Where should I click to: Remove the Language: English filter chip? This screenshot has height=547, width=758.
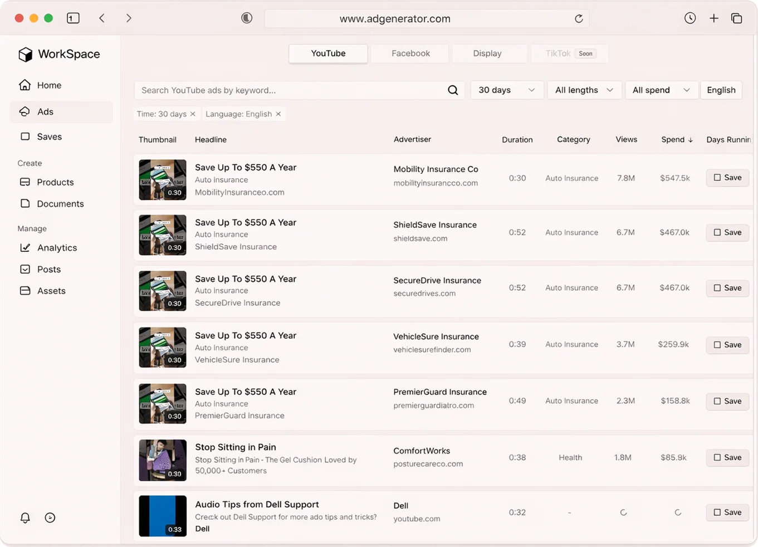point(278,114)
